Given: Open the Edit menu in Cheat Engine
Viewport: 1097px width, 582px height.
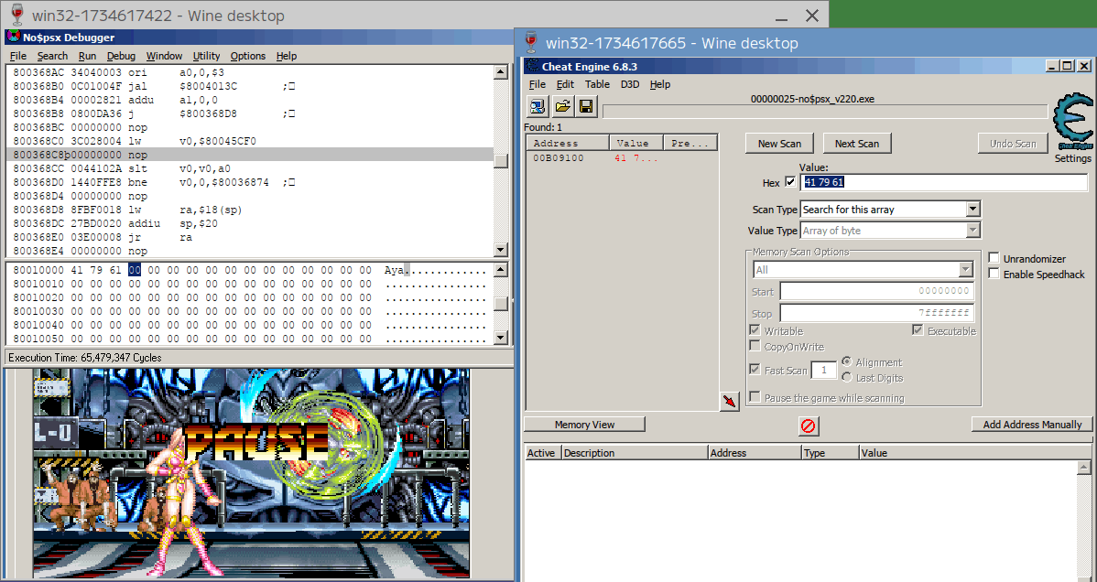Looking at the screenshot, I should [x=565, y=84].
